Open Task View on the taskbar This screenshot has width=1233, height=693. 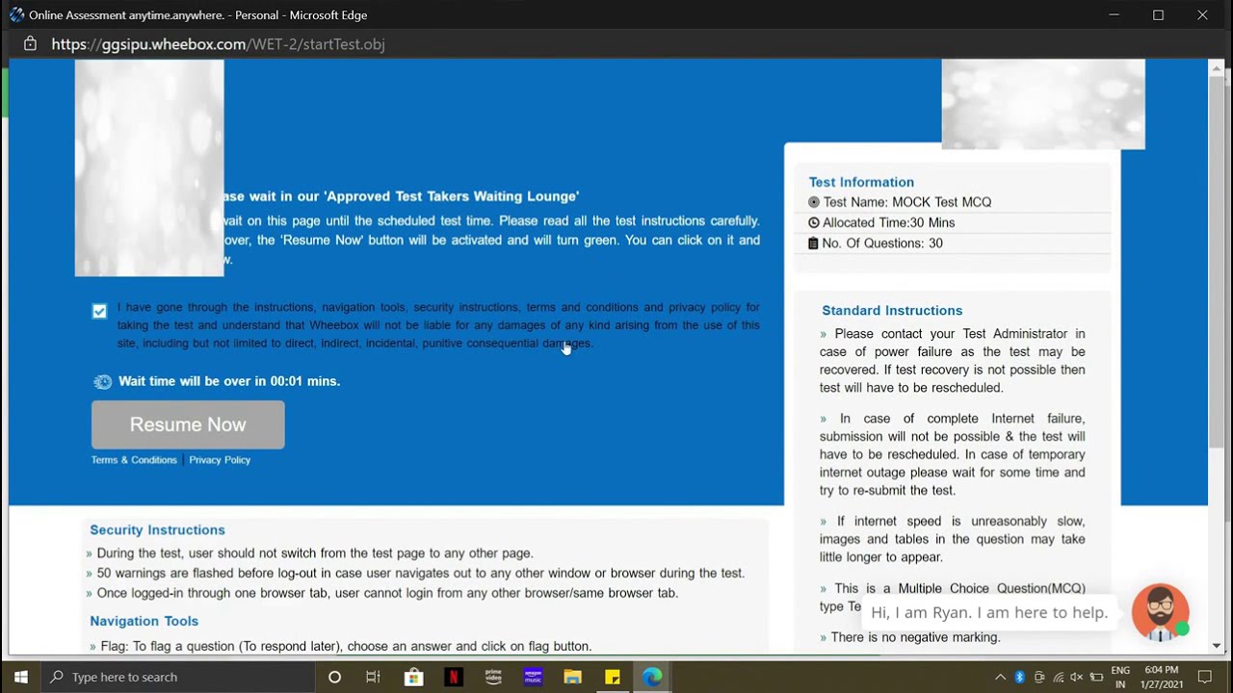373,677
